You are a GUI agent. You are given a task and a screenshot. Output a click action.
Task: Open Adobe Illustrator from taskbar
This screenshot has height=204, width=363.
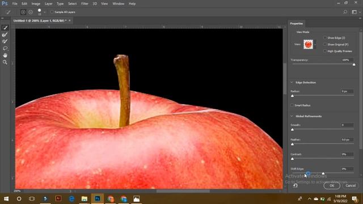[x=58, y=199]
